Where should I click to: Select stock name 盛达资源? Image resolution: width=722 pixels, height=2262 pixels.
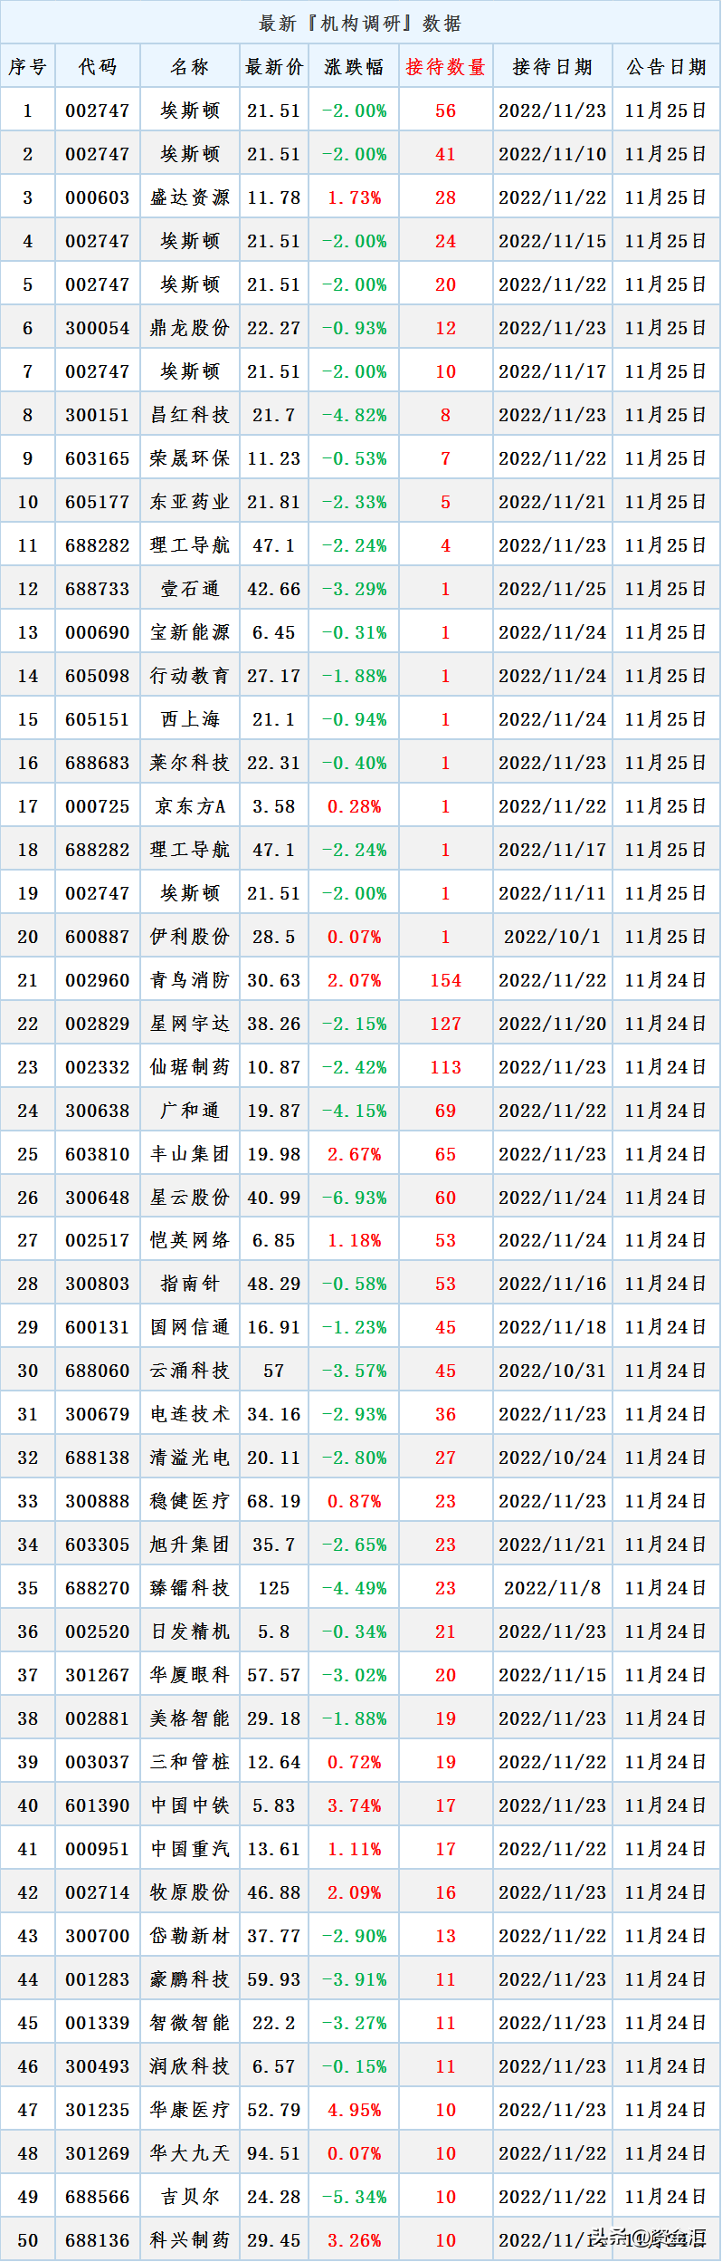click(x=190, y=197)
